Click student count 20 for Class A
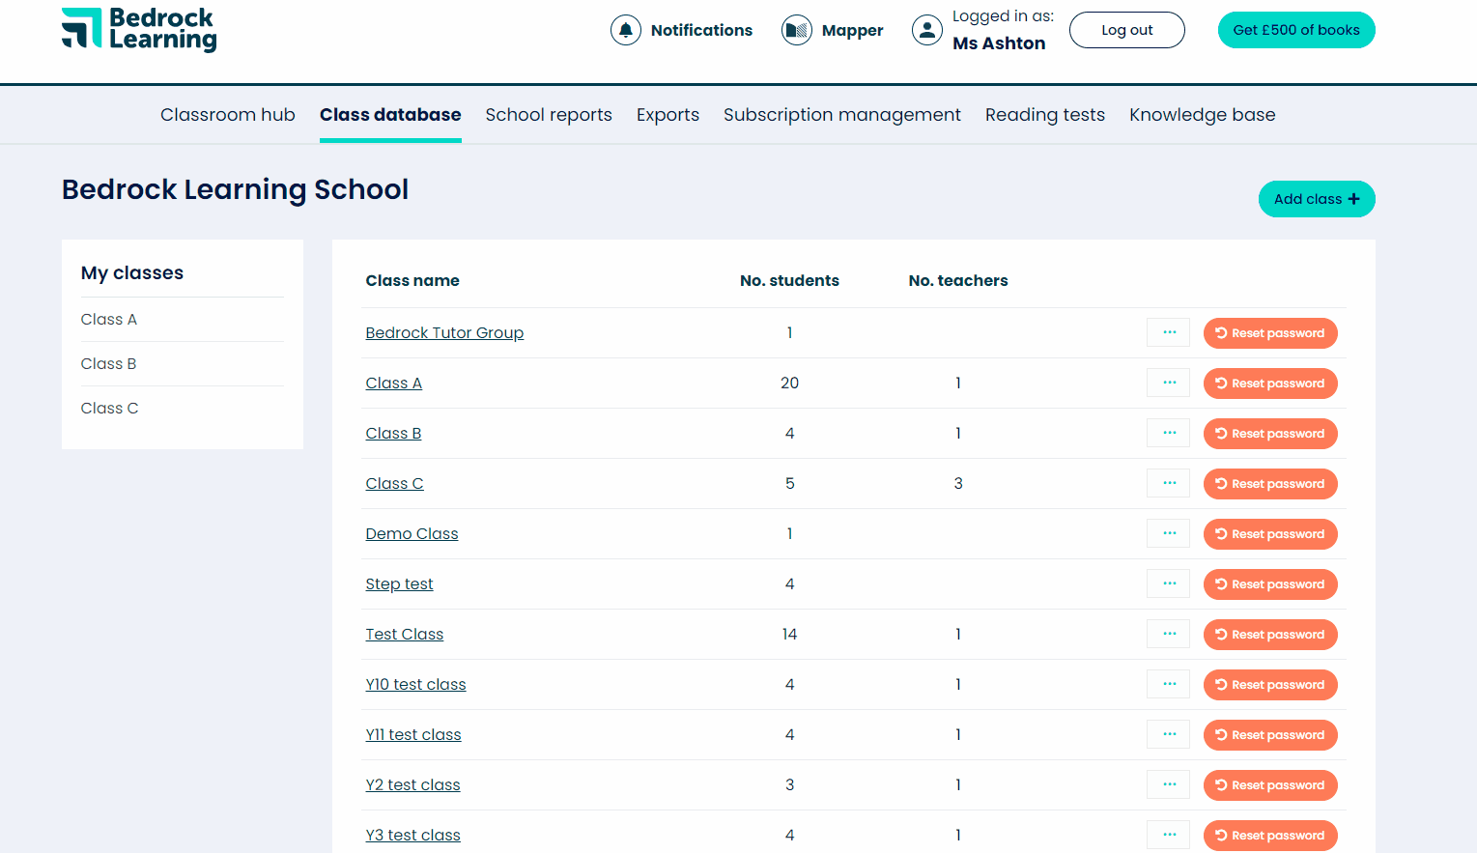The width and height of the screenshot is (1477, 853). coord(789,383)
